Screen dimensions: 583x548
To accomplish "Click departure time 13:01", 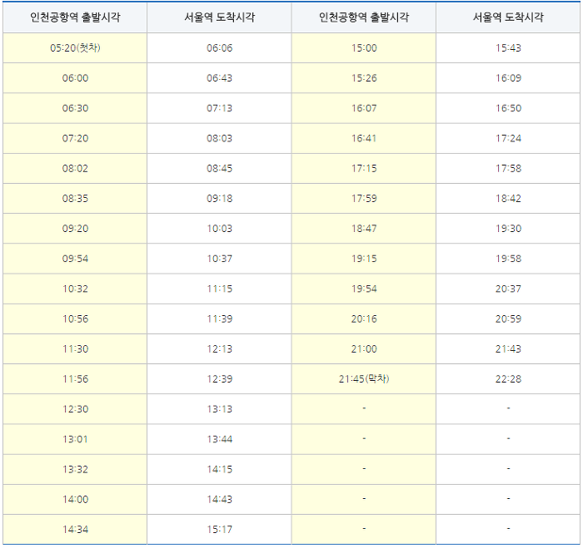I will (x=75, y=439).
